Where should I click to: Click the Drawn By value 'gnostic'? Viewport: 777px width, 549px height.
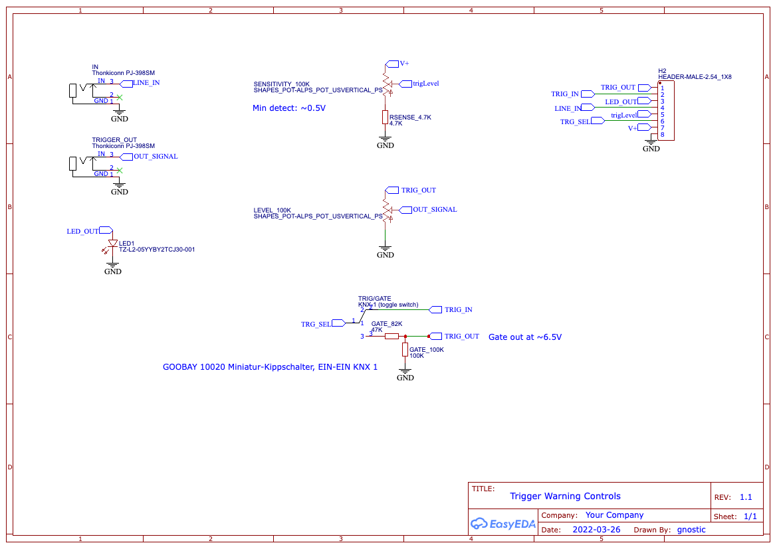click(691, 529)
